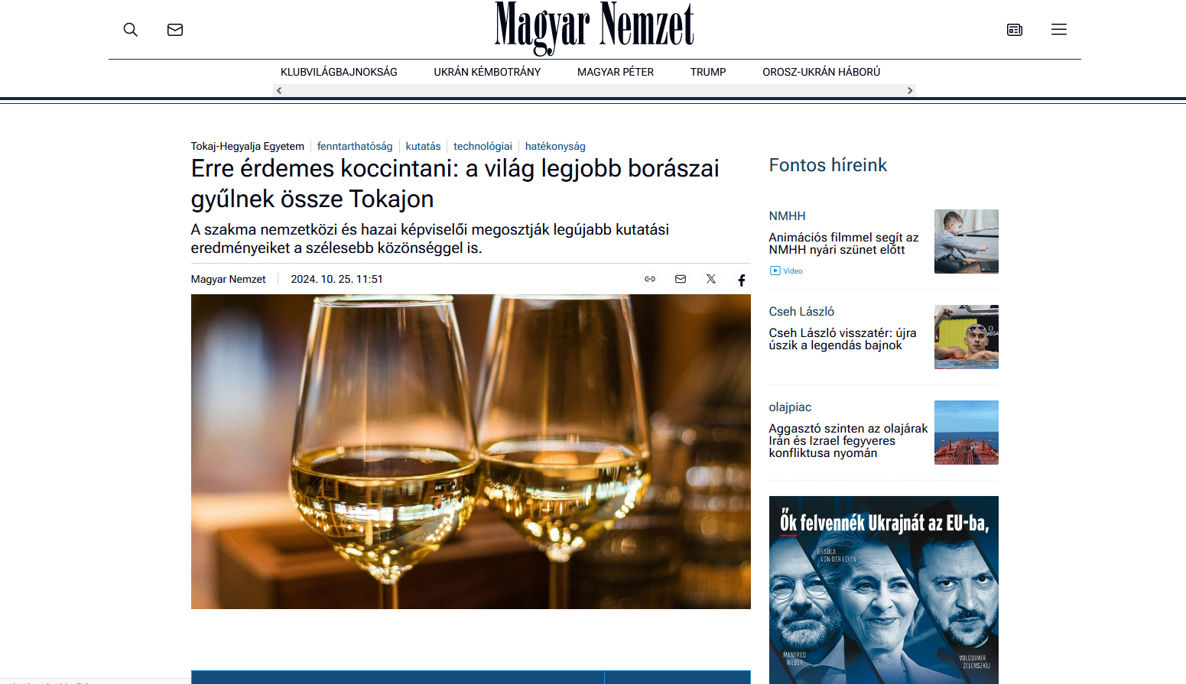
Task: Open the MAGYAR PÉTER topic
Action: point(616,72)
